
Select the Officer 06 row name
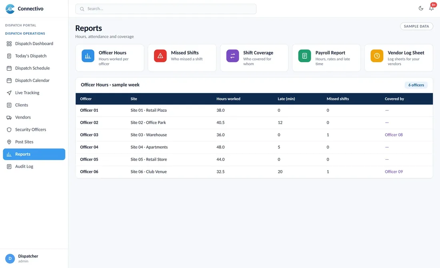point(89,172)
